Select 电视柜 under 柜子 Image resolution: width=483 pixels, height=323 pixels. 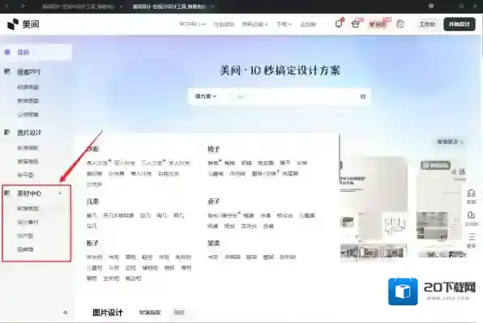183,257
